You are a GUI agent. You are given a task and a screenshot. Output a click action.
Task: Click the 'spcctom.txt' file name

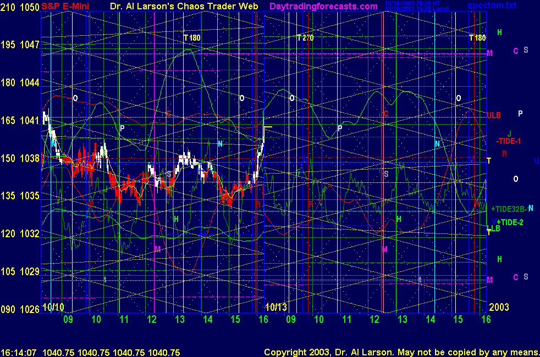click(x=492, y=5)
